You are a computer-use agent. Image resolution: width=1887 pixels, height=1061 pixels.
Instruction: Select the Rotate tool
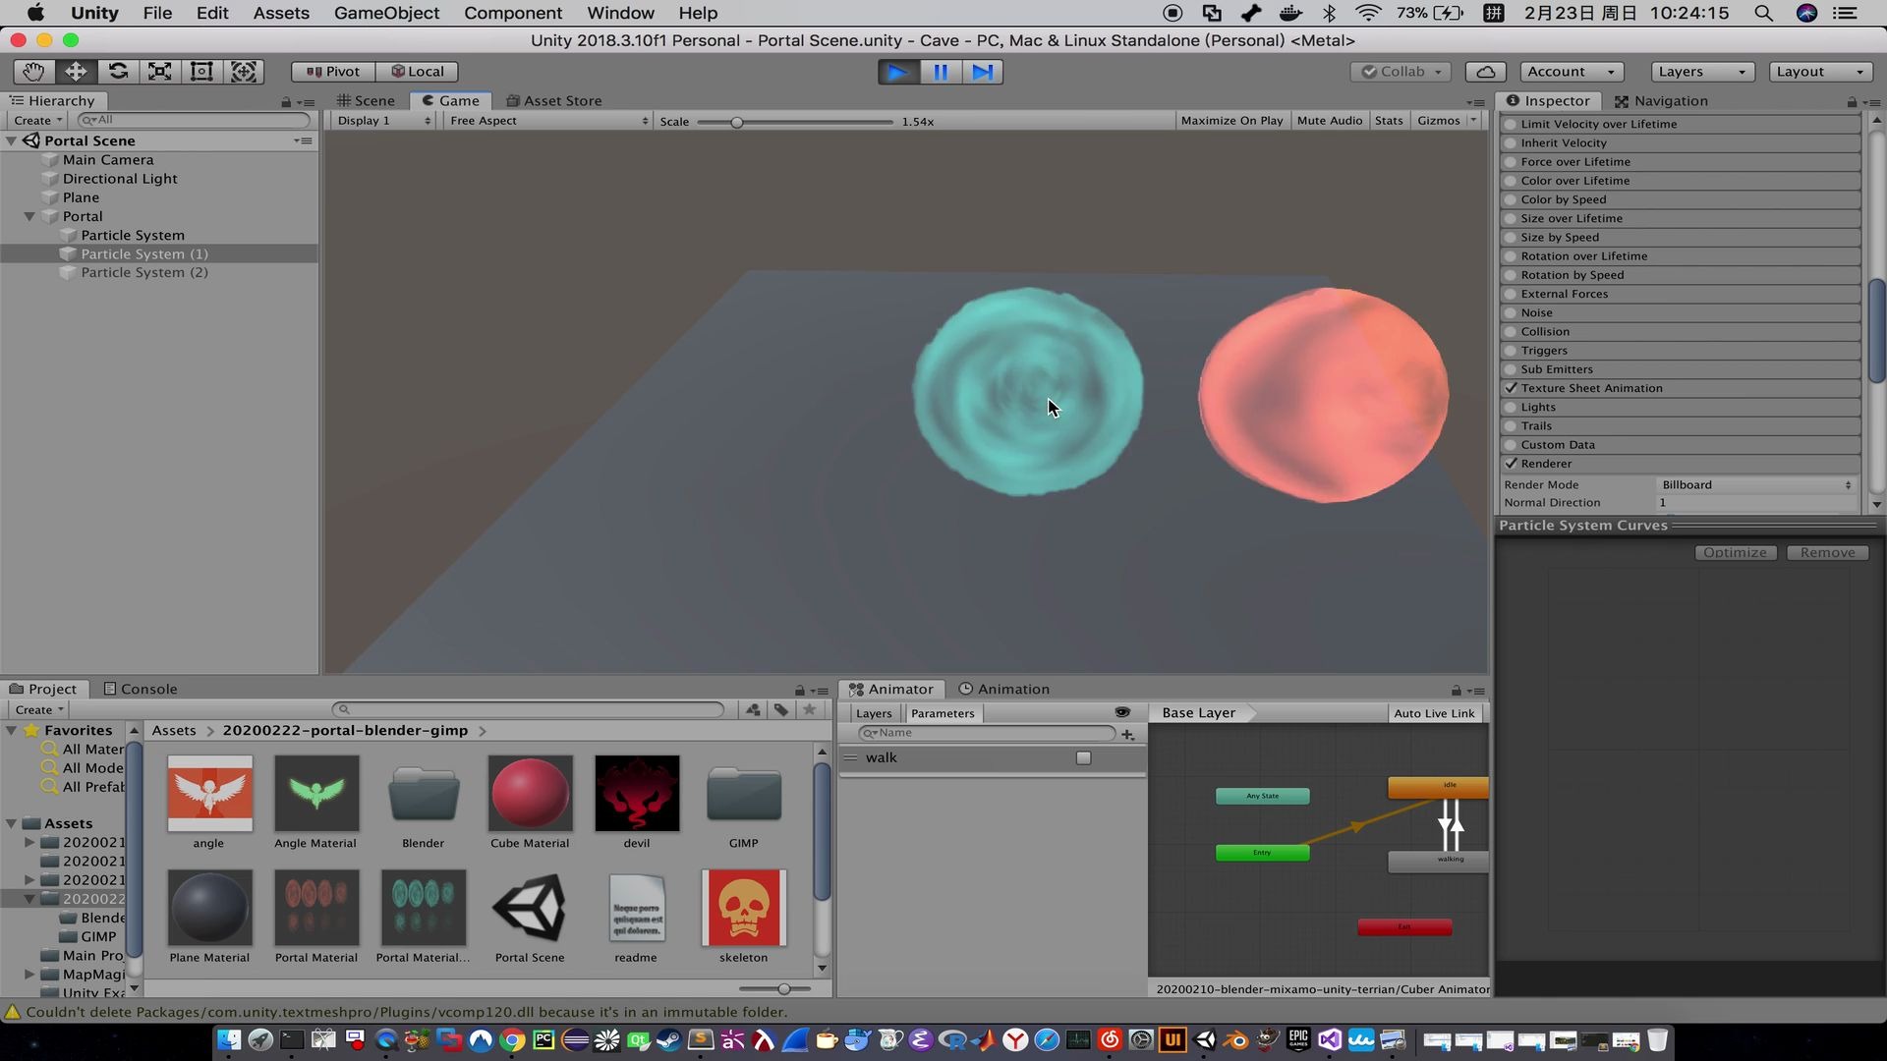pos(118,72)
